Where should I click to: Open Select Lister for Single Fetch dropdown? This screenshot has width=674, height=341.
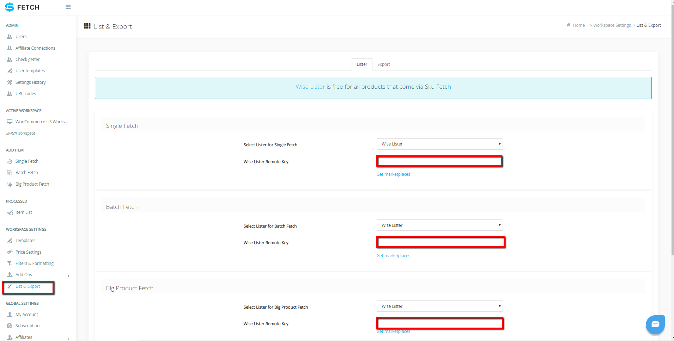pyautogui.click(x=439, y=144)
